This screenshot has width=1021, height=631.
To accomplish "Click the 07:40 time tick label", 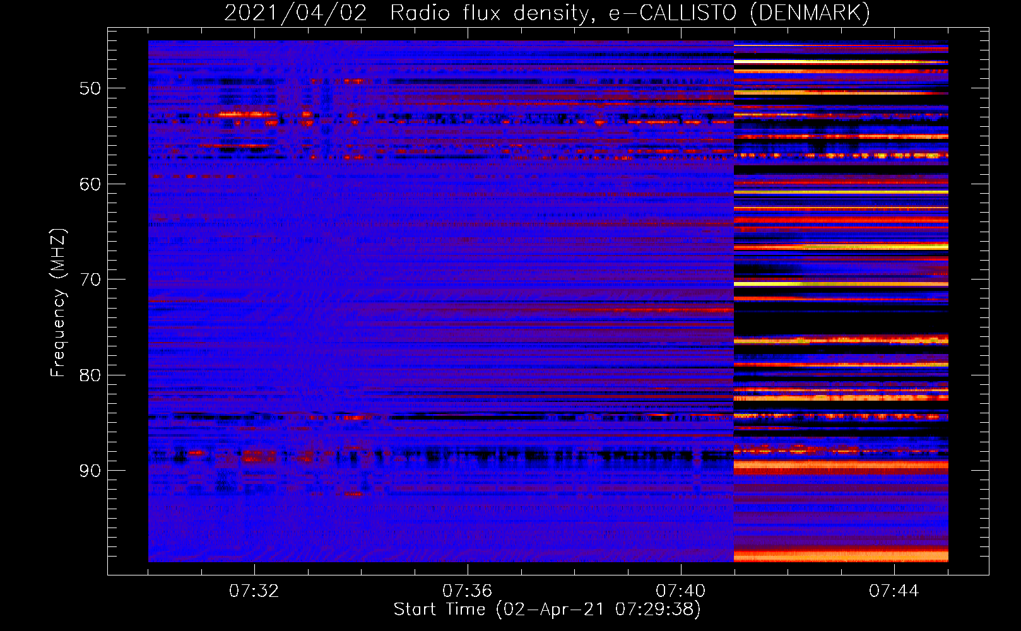I will click(680, 591).
